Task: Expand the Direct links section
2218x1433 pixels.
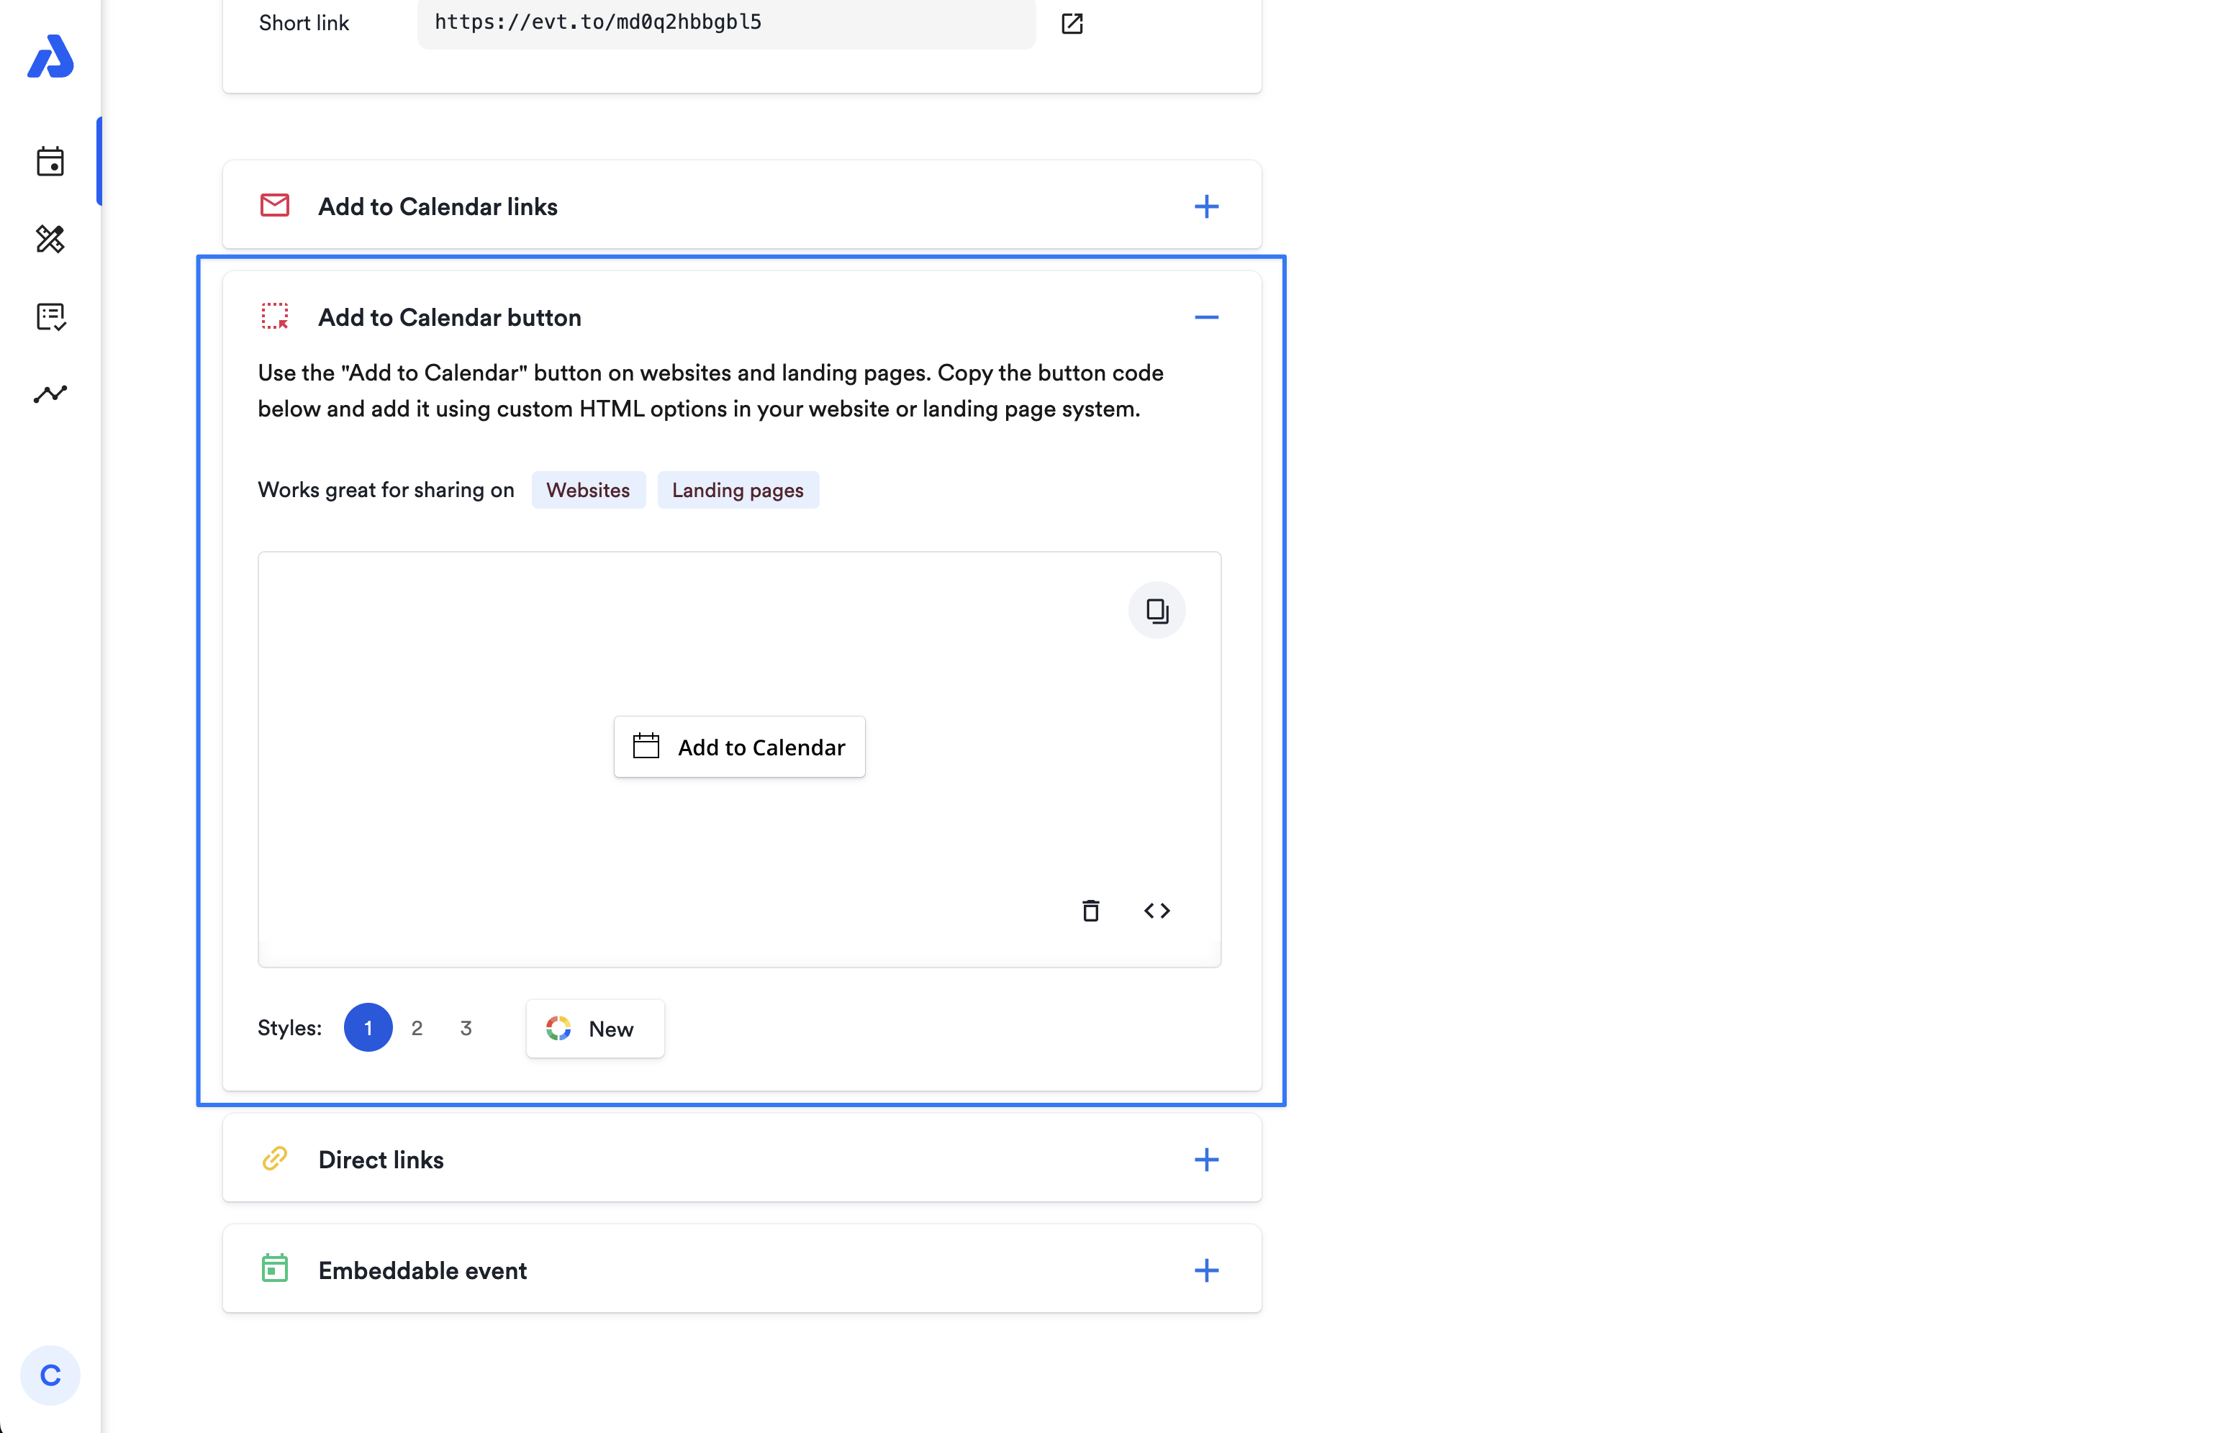Action: click(x=1205, y=1160)
